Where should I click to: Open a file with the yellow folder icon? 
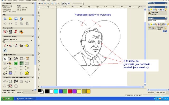11,19
